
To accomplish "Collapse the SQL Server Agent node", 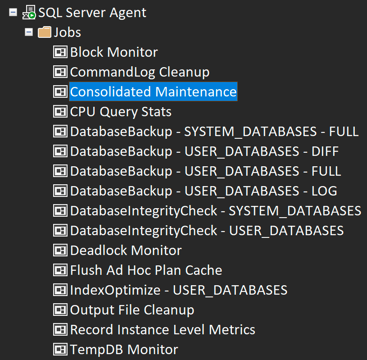I will pos(13,12).
